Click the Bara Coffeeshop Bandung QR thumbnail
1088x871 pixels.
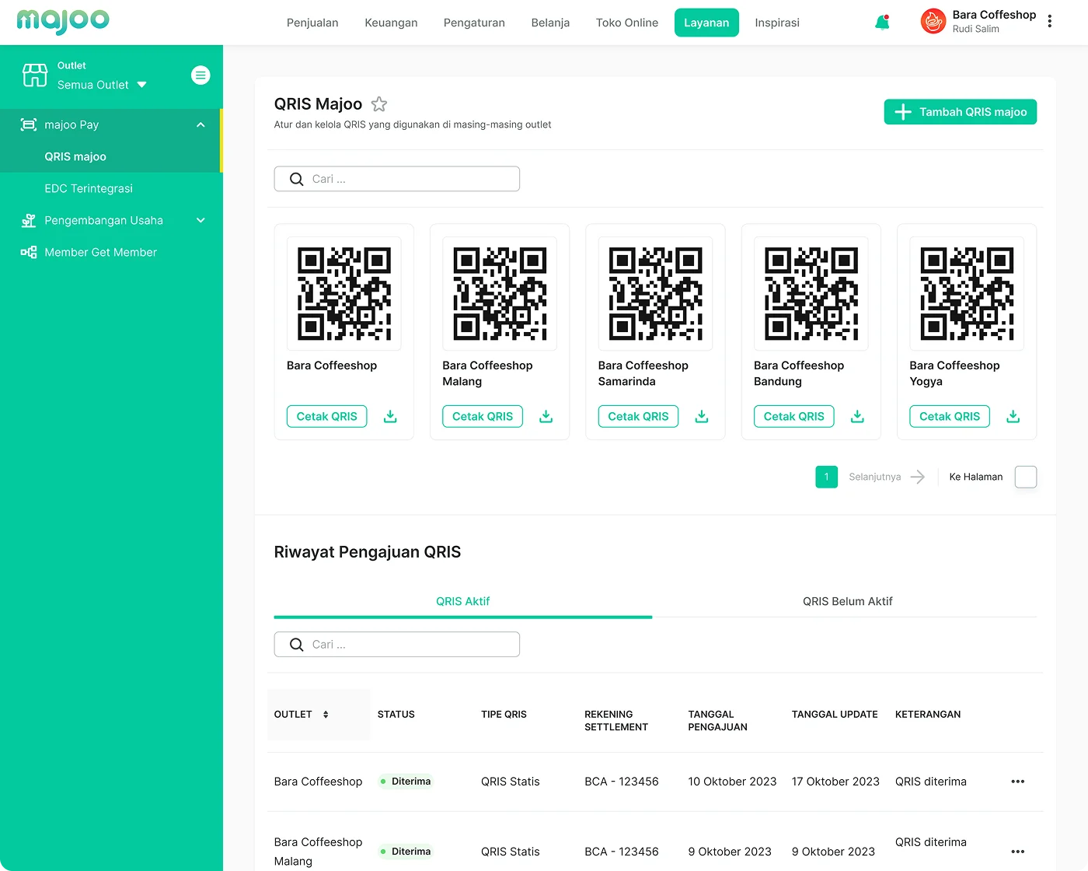point(811,294)
